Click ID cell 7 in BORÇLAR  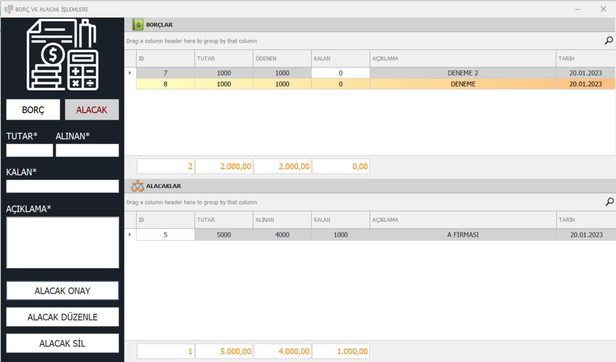point(165,73)
